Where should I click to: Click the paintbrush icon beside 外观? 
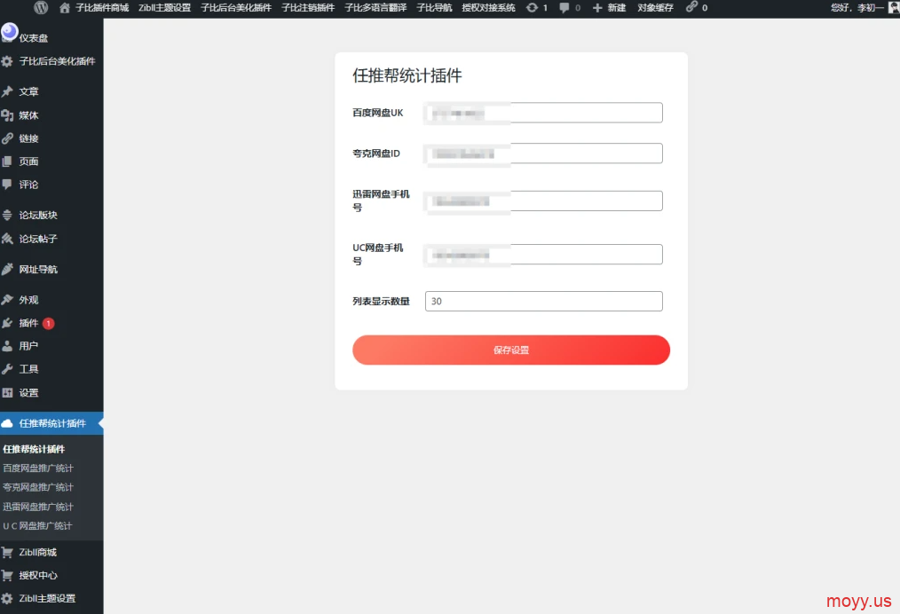pos(7,300)
